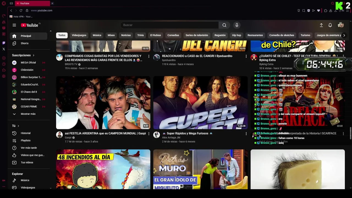Open Super Rápidos y Mega Furiosos thumbnail
Viewport: 352px width, 198px height.
pyautogui.click(x=200, y=103)
